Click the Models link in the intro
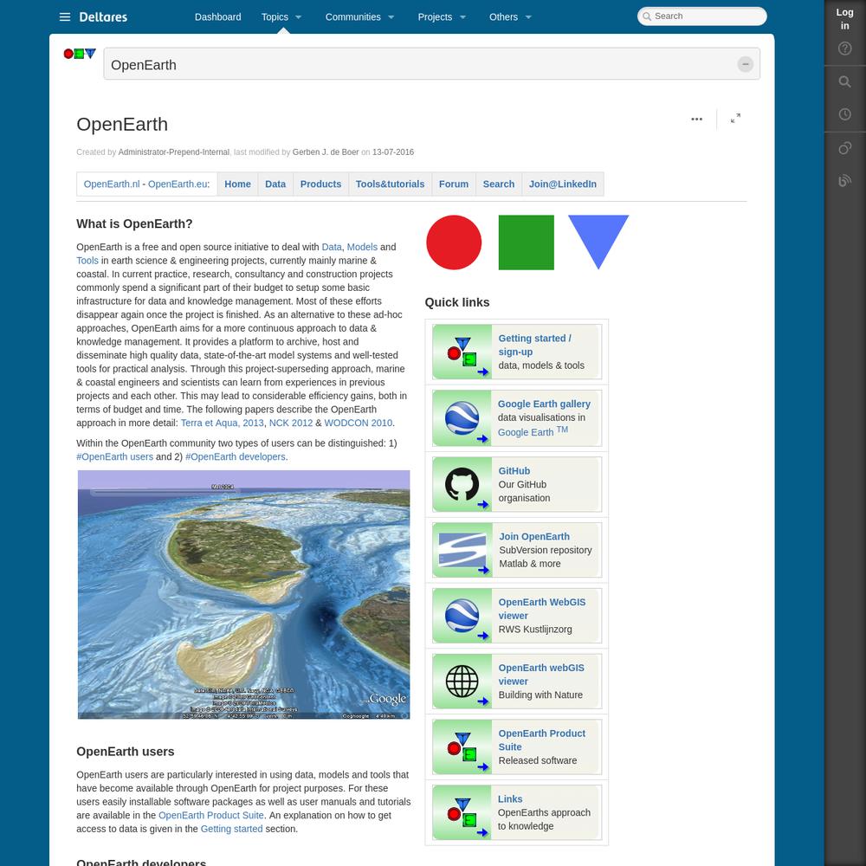This screenshot has width=866, height=866. (362, 247)
